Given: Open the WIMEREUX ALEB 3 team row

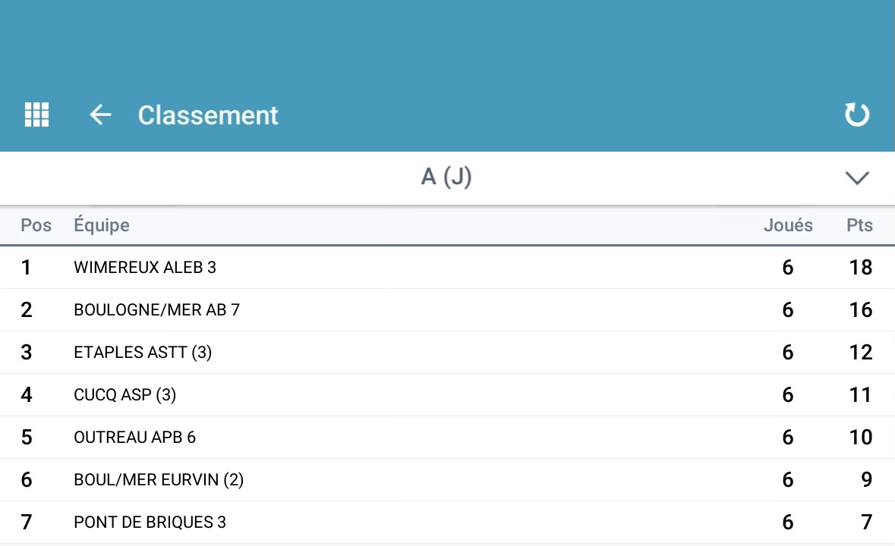Looking at the screenshot, I should (x=448, y=267).
